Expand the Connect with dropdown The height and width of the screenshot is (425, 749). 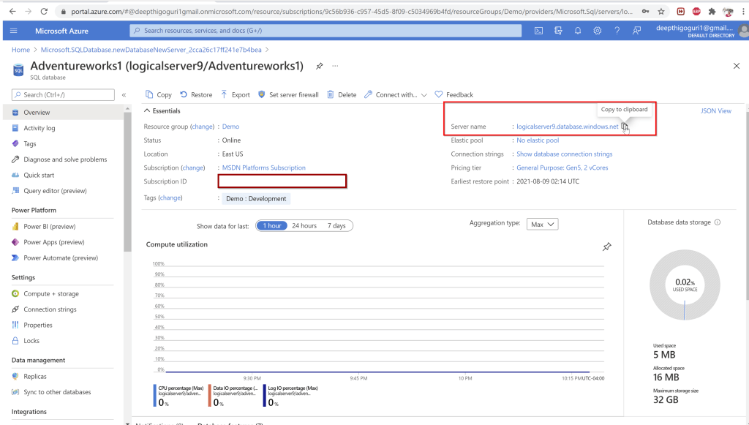(396, 94)
